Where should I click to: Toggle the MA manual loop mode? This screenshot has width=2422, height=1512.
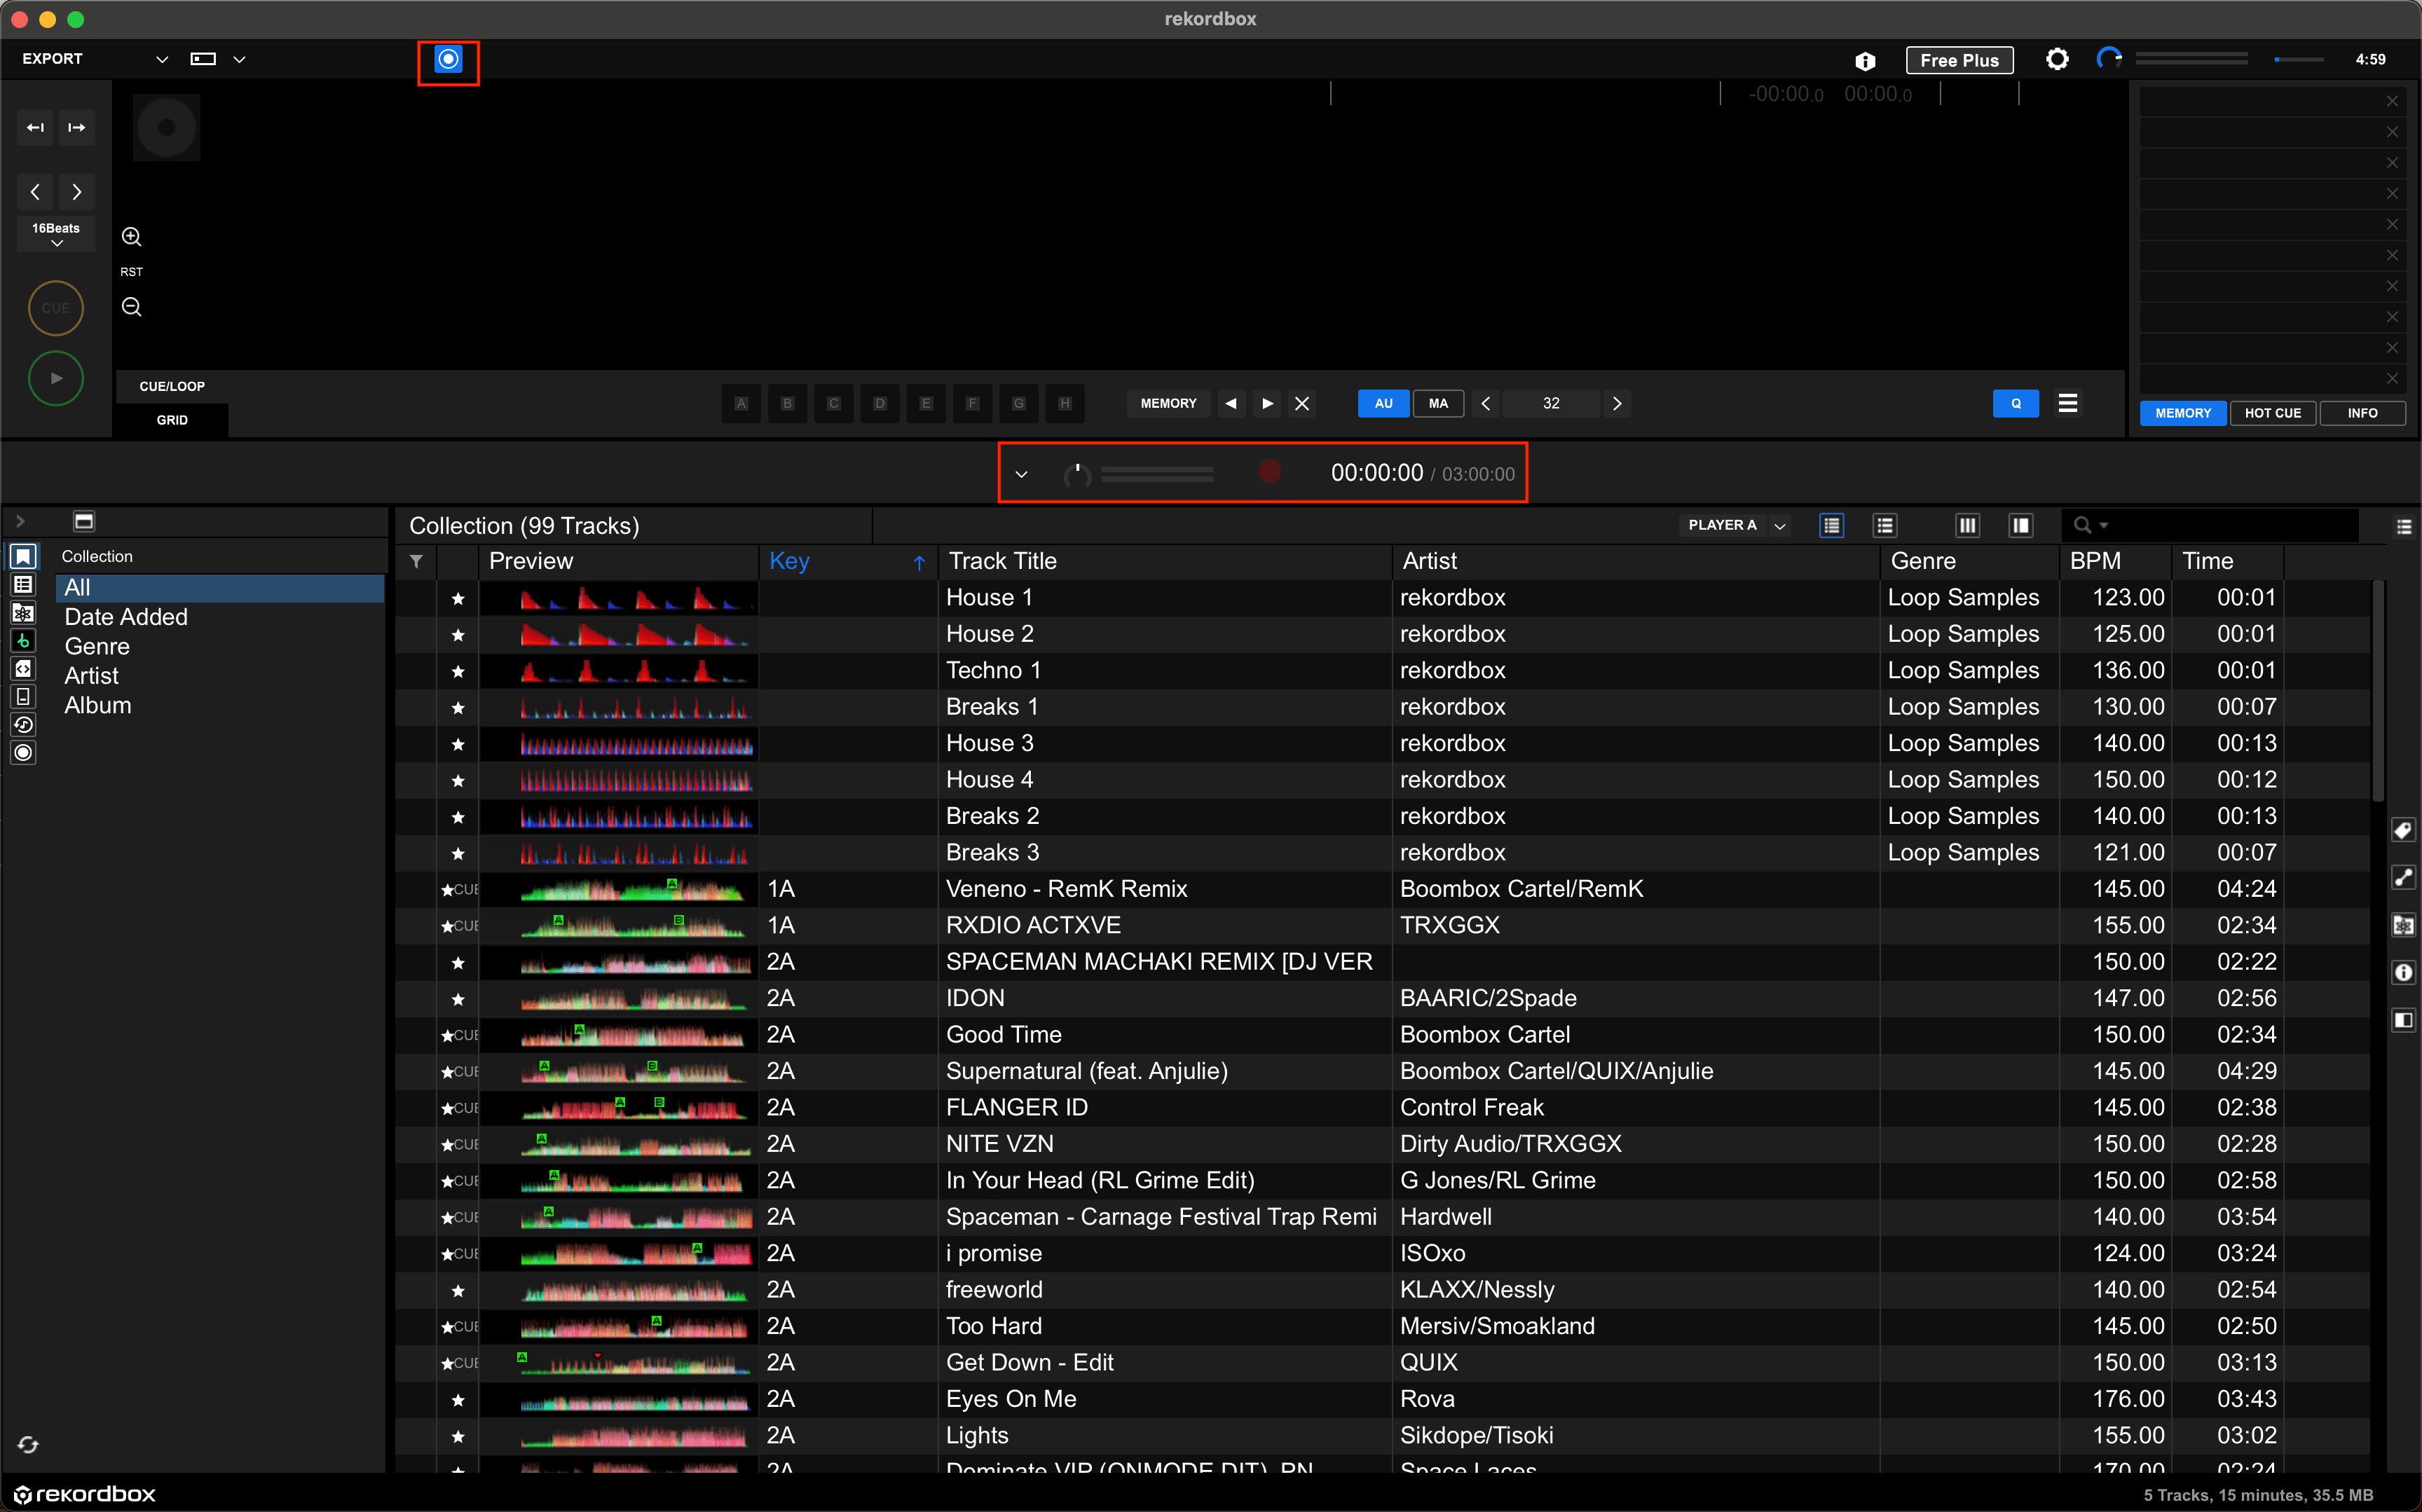pos(1438,403)
